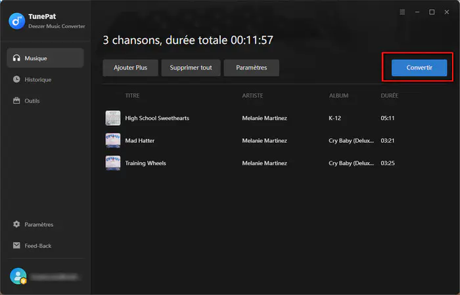460x295 pixels.
Task: Click Melanie Martinez in High School Sweethearts row
Action: click(x=264, y=118)
